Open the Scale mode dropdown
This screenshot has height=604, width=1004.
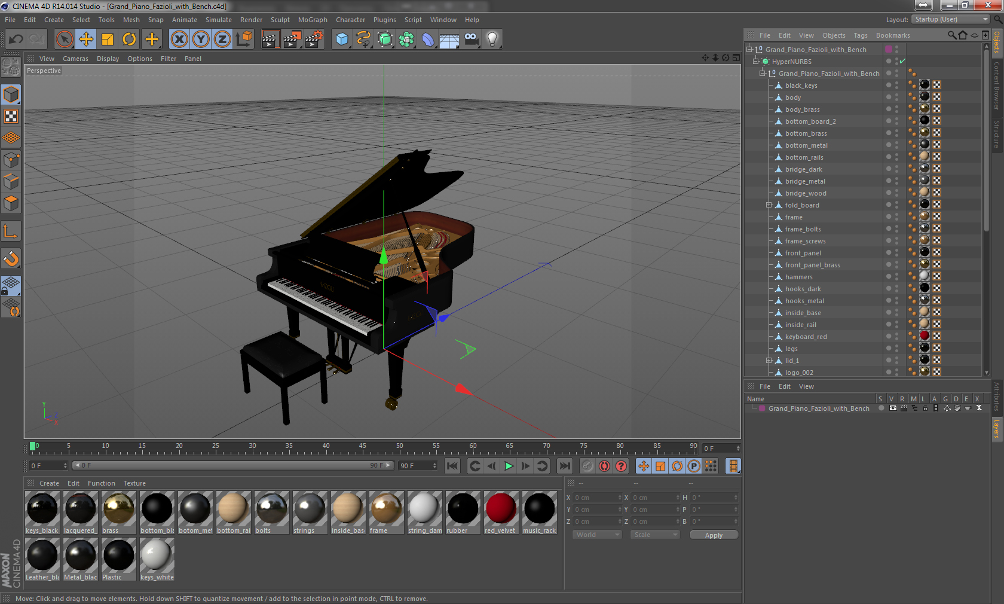click(655, 535)
